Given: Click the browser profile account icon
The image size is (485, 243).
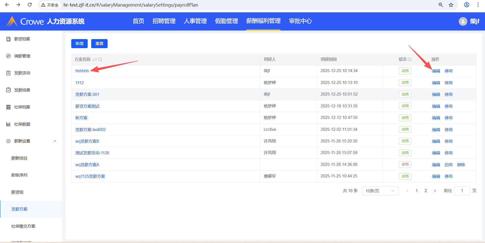Looking at the screenshot, I should point(467,5).
